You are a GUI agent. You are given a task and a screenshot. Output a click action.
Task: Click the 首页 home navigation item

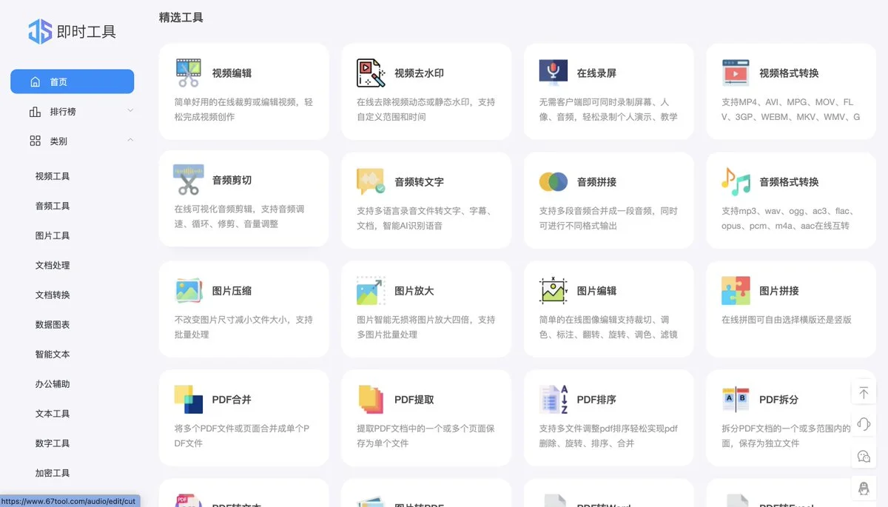pos(71,81)
